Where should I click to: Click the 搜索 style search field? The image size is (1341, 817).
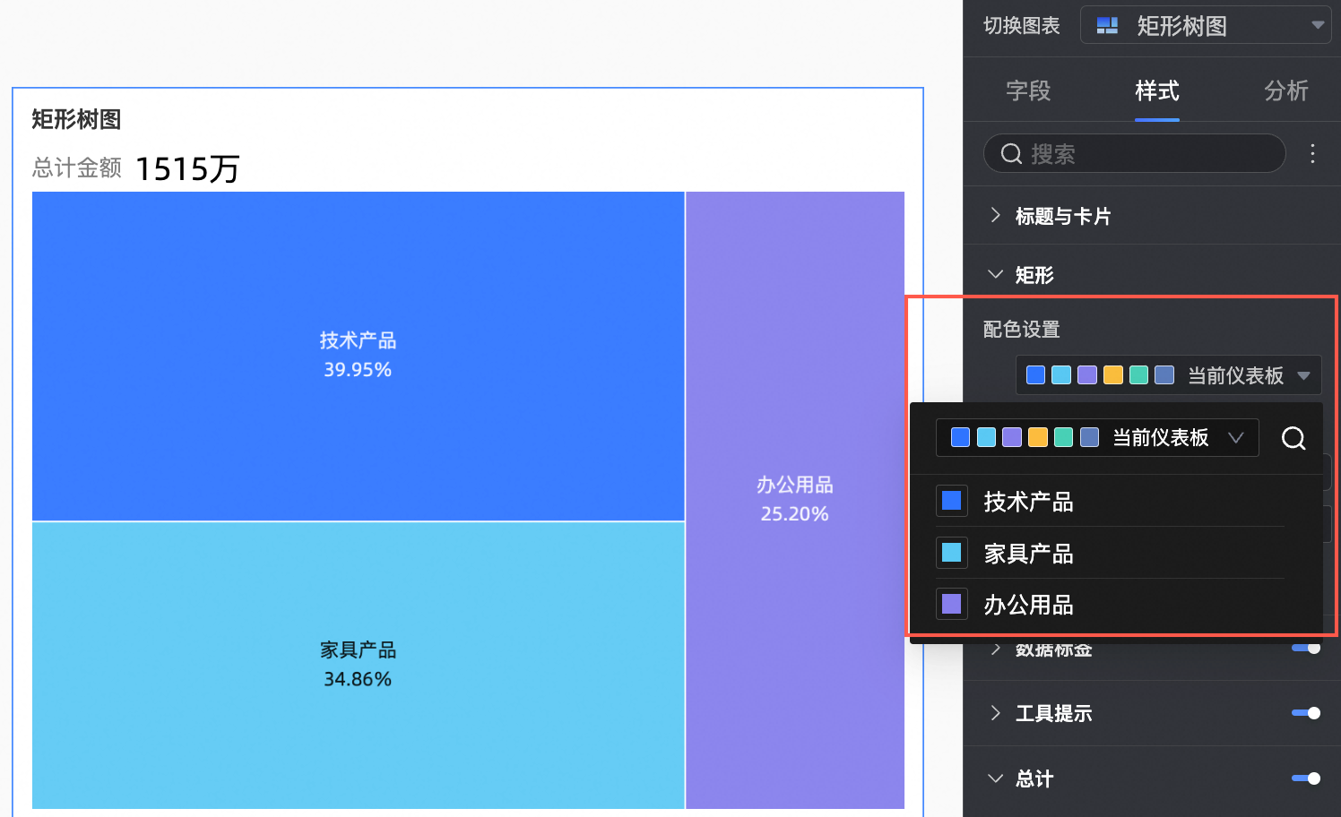(1147, 154)
